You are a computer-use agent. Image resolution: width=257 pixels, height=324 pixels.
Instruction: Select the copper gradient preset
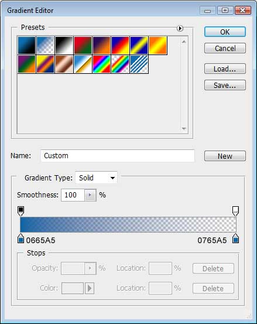point(64,64)
